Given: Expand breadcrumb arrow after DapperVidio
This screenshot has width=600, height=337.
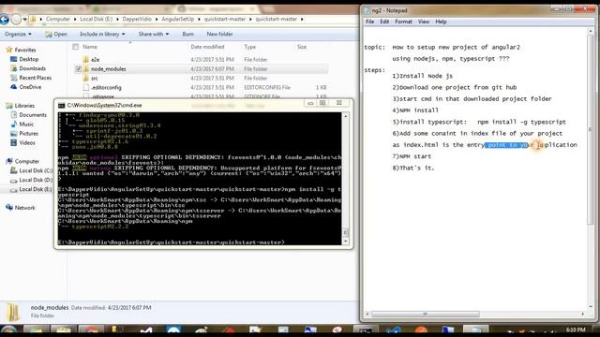Looking at the screenshot, I should 157,19.
